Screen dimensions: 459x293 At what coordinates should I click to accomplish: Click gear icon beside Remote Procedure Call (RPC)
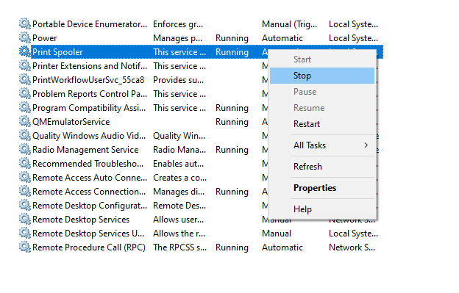pyautogui.click(x=25, y=247)
